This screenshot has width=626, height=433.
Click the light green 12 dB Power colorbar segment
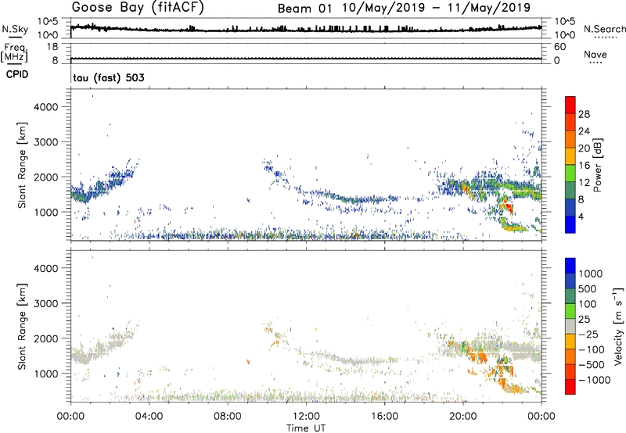coord(570,174)
